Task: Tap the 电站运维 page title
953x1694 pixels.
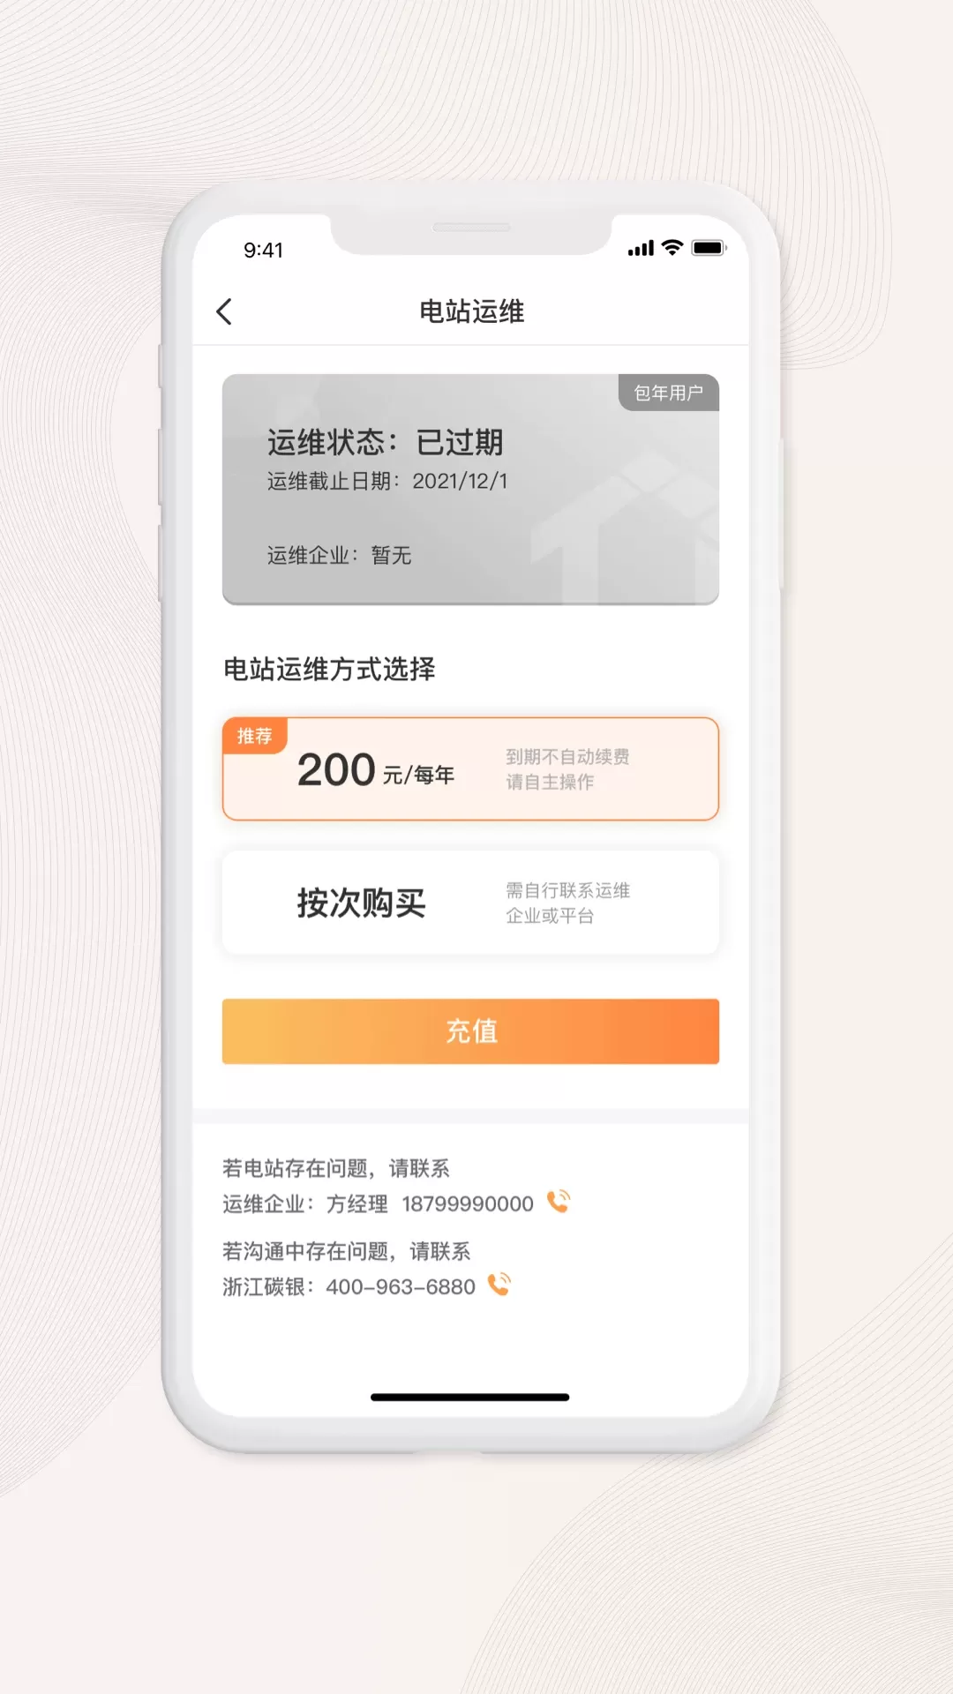Action: click(x=472, y=311)
